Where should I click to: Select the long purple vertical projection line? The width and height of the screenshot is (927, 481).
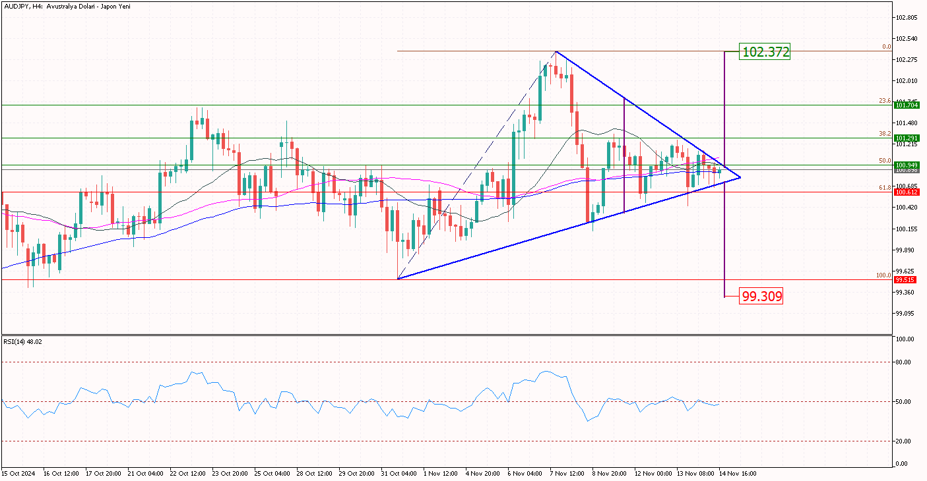[x=725, y=174]
